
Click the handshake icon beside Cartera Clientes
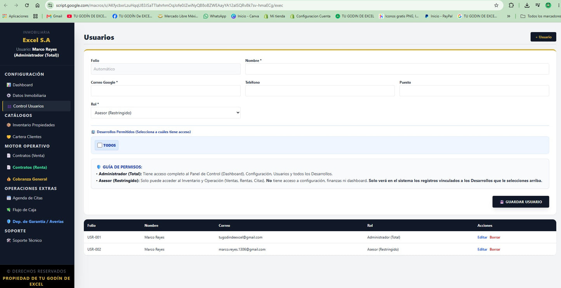click(9, 137)
